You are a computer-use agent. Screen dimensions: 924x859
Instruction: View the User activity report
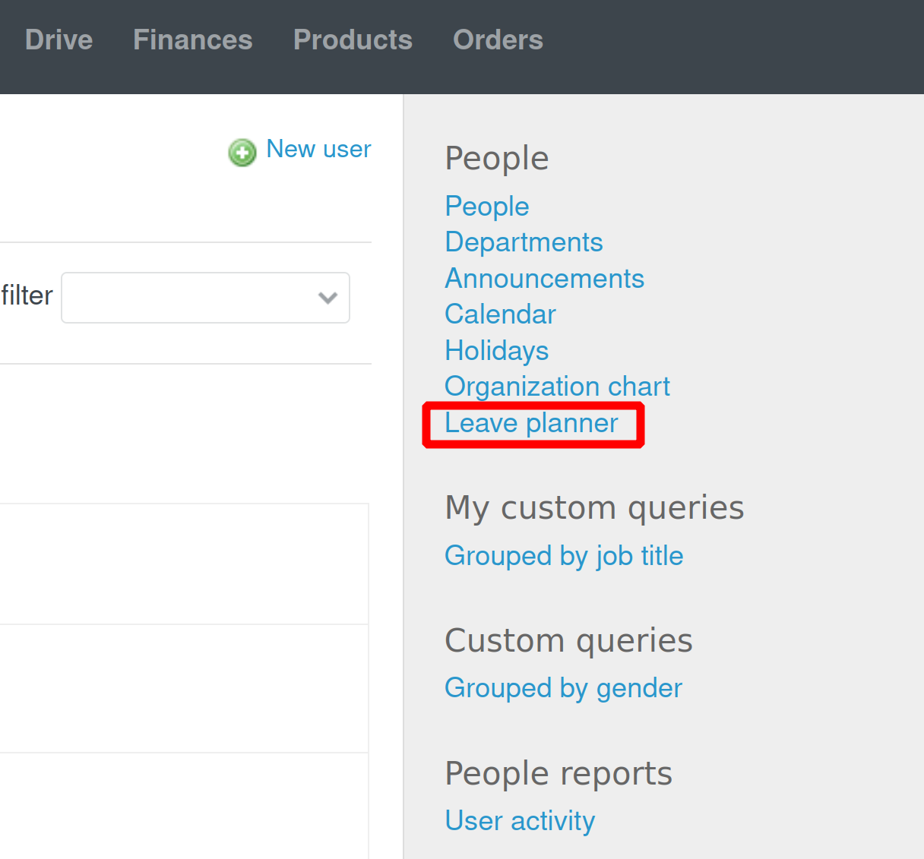tap(520, 820)
